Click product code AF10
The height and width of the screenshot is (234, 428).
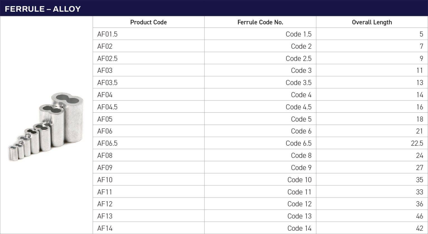tap(105, 180)
